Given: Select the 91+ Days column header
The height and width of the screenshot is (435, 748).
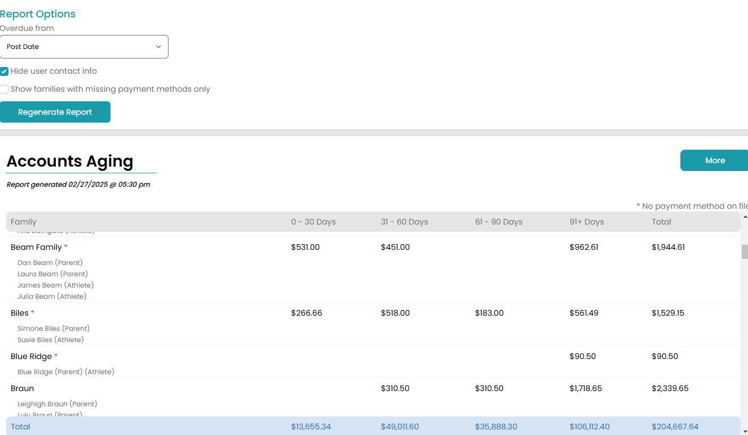Looking at the screenshot, I should pos(587,222).
